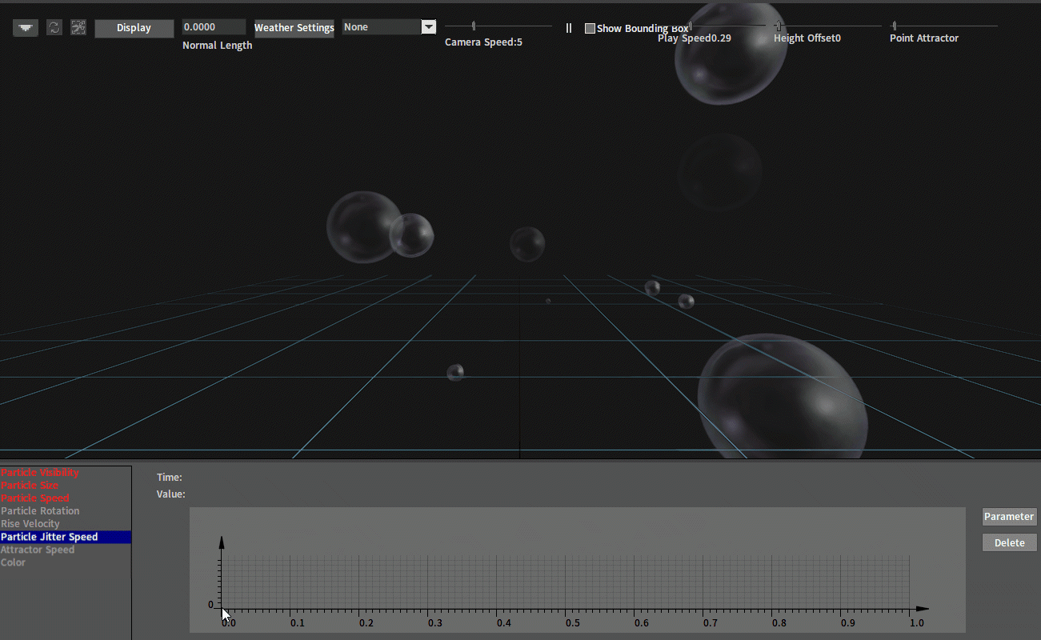The height and width of the screenshot is (640, 1041).
Task: Click the Delete button
Action: point(1010,542)
